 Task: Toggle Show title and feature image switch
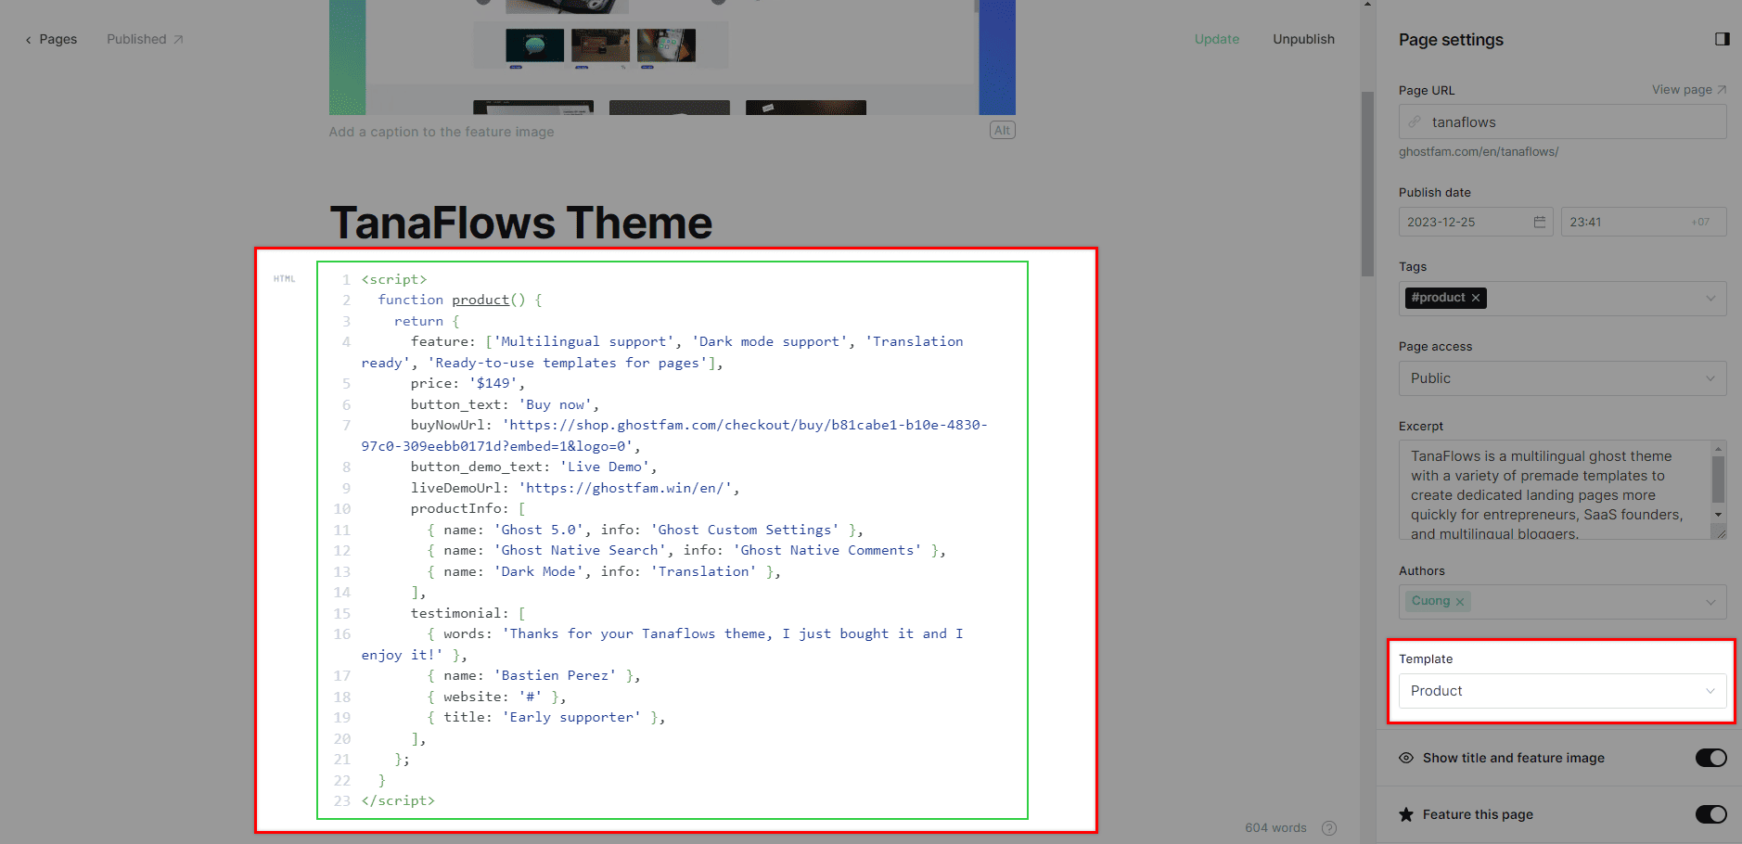click(x=1710, y=758)
